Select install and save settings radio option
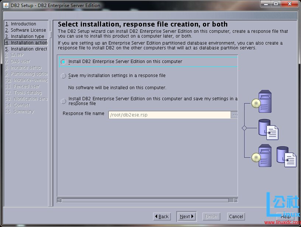This screenshot has height=227, width=301. point(63,101)
